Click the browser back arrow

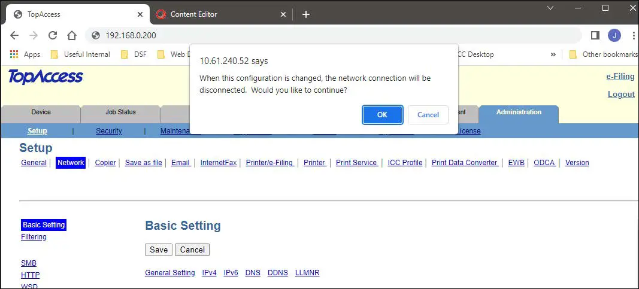[14, 35]
